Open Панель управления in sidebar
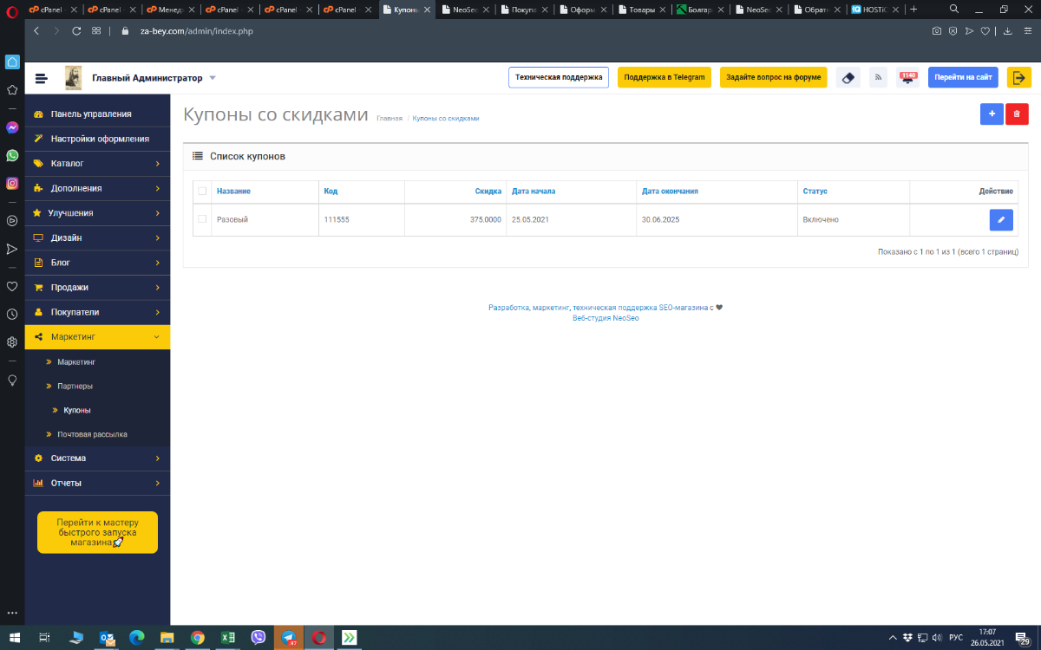The image size is (1041, 650). click(x=97, y=114)
